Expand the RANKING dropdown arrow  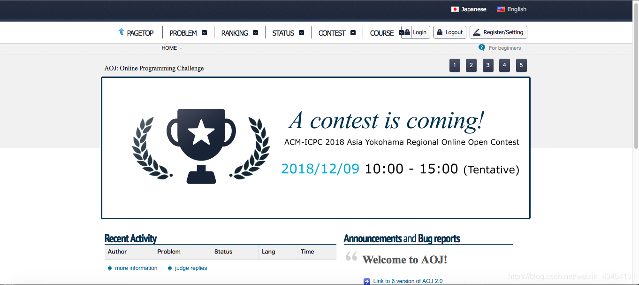click(255, 33)
